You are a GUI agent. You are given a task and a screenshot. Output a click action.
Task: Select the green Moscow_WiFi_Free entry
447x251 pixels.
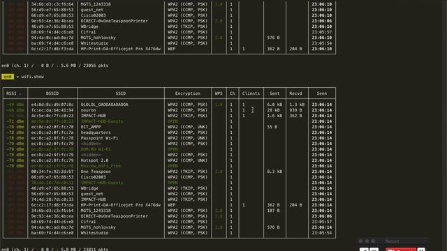[x=101, y=166]
